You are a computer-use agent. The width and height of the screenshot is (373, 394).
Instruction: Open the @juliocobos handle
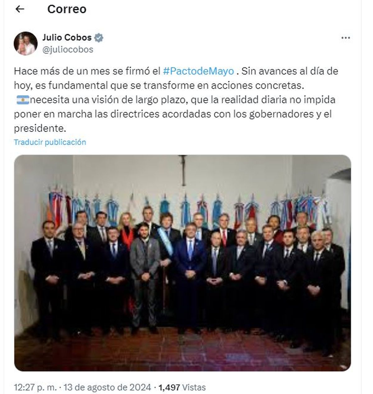[x=68, y=50]
